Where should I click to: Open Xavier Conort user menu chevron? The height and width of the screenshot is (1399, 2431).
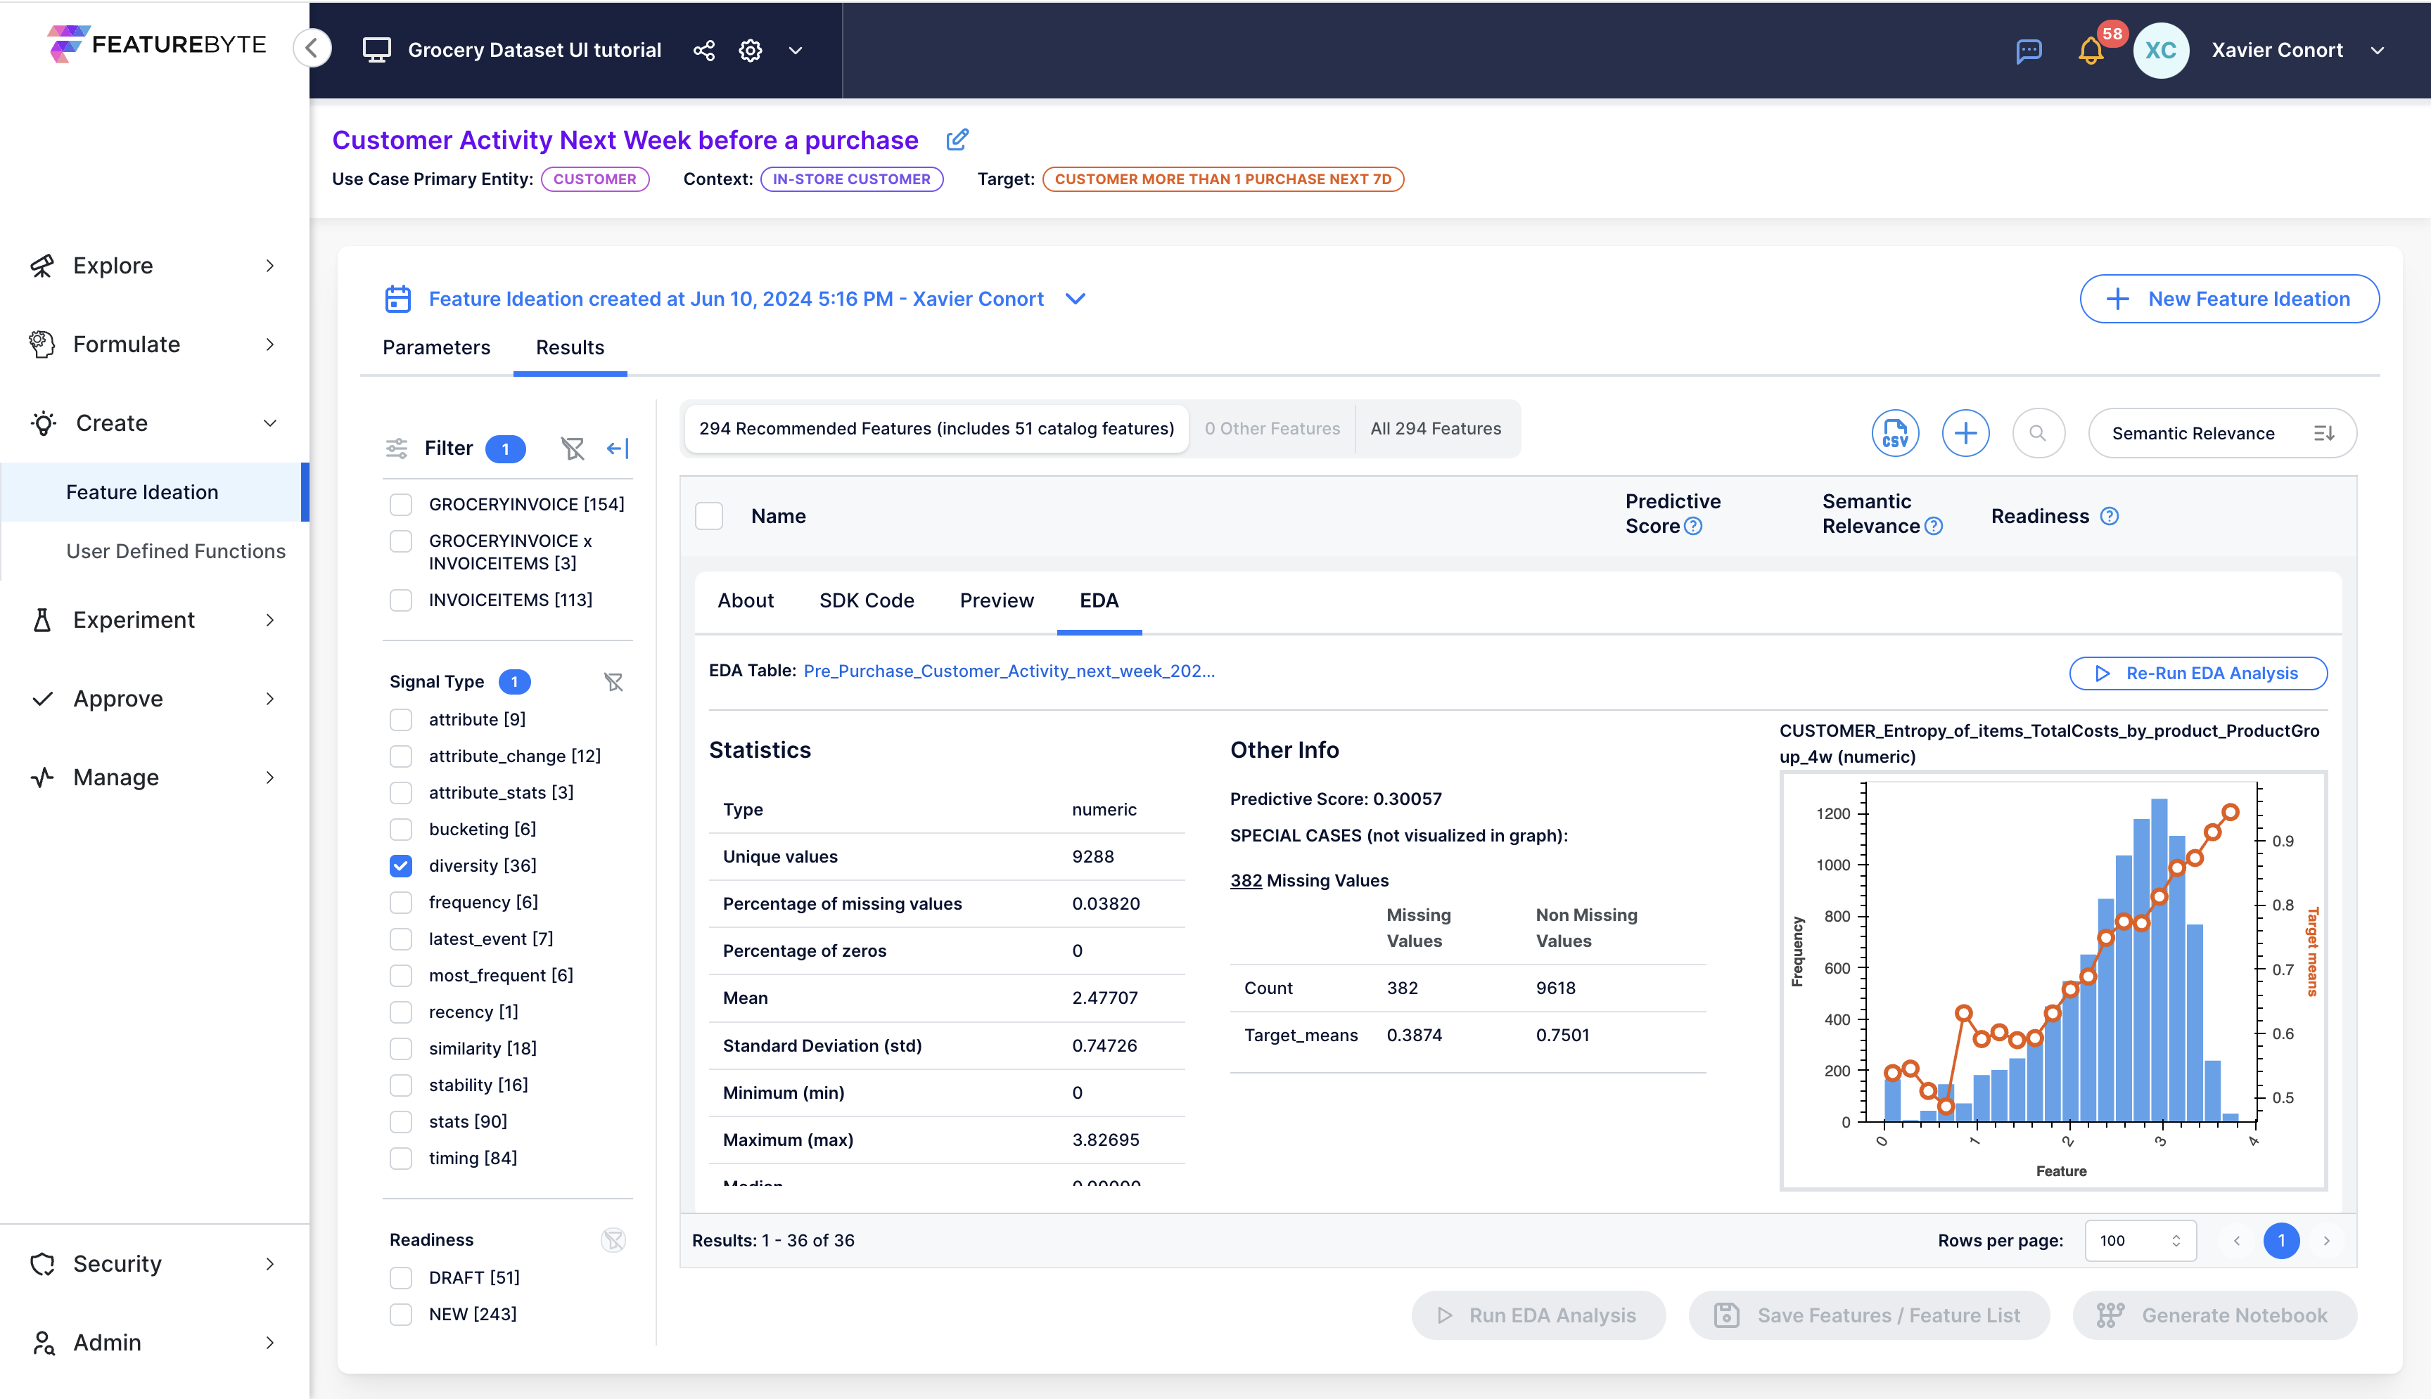tap(2377, 50)
